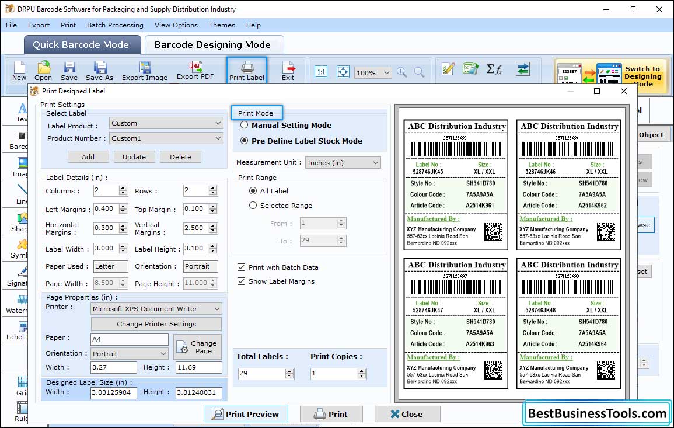Select All Label print range option

pyautogui.click(x=253, y=190)
